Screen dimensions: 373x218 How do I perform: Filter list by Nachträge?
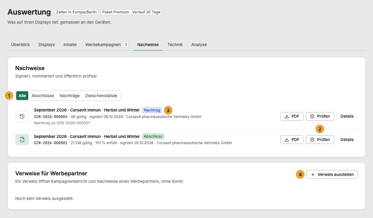70,96
